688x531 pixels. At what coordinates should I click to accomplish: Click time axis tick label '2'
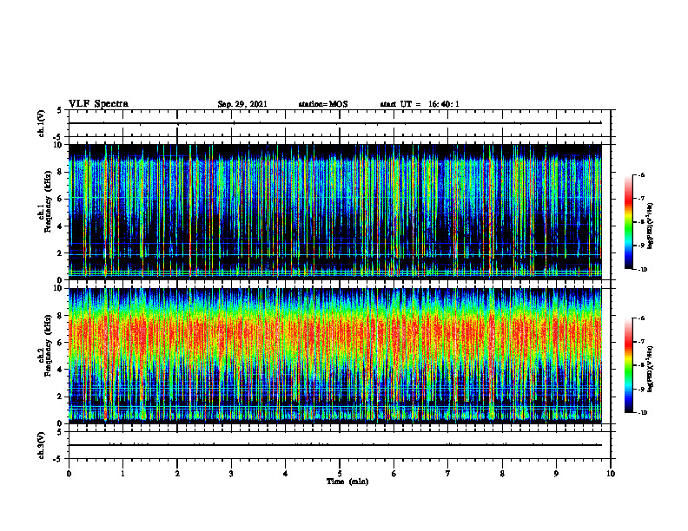pos(177,474)
